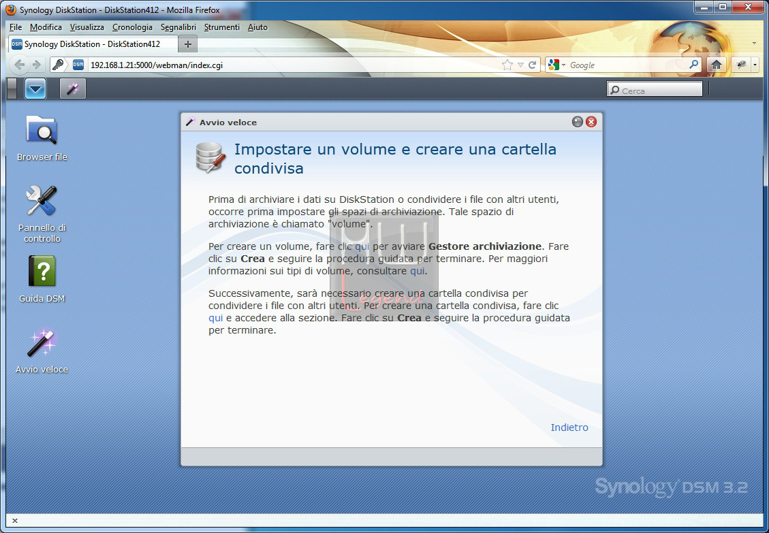Minimize the Avvio veloce dialog
Viewport: 769px width, 533px height.
point(577,122)
